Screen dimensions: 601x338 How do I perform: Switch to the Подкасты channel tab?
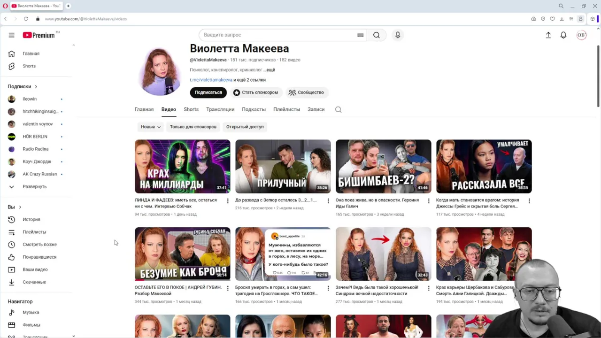(254, 109)
